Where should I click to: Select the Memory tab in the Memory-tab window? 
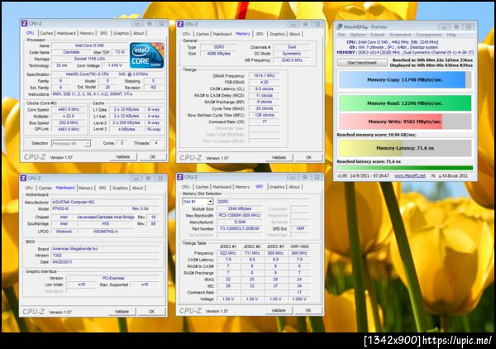[242, 34]
